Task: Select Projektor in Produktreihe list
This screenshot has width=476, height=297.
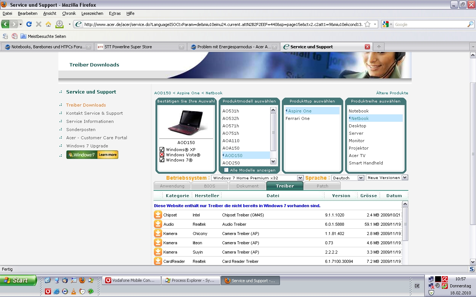Action: tap(358, 148)
